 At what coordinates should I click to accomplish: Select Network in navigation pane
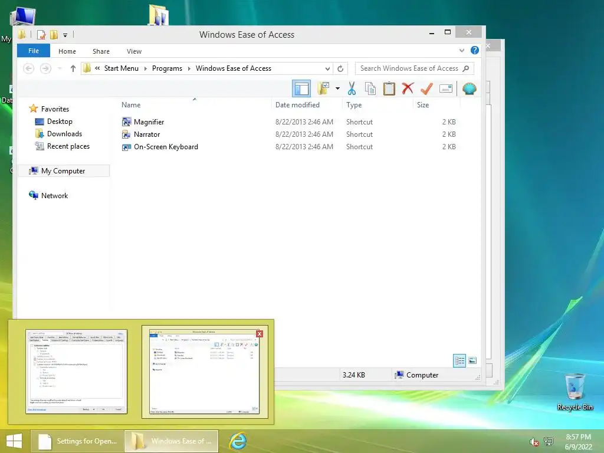pyautogui.click(x=54, y=195)
